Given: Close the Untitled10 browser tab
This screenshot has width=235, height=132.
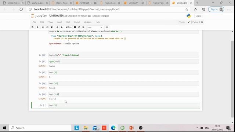Looking at the screenshot, I should point(191,3).
